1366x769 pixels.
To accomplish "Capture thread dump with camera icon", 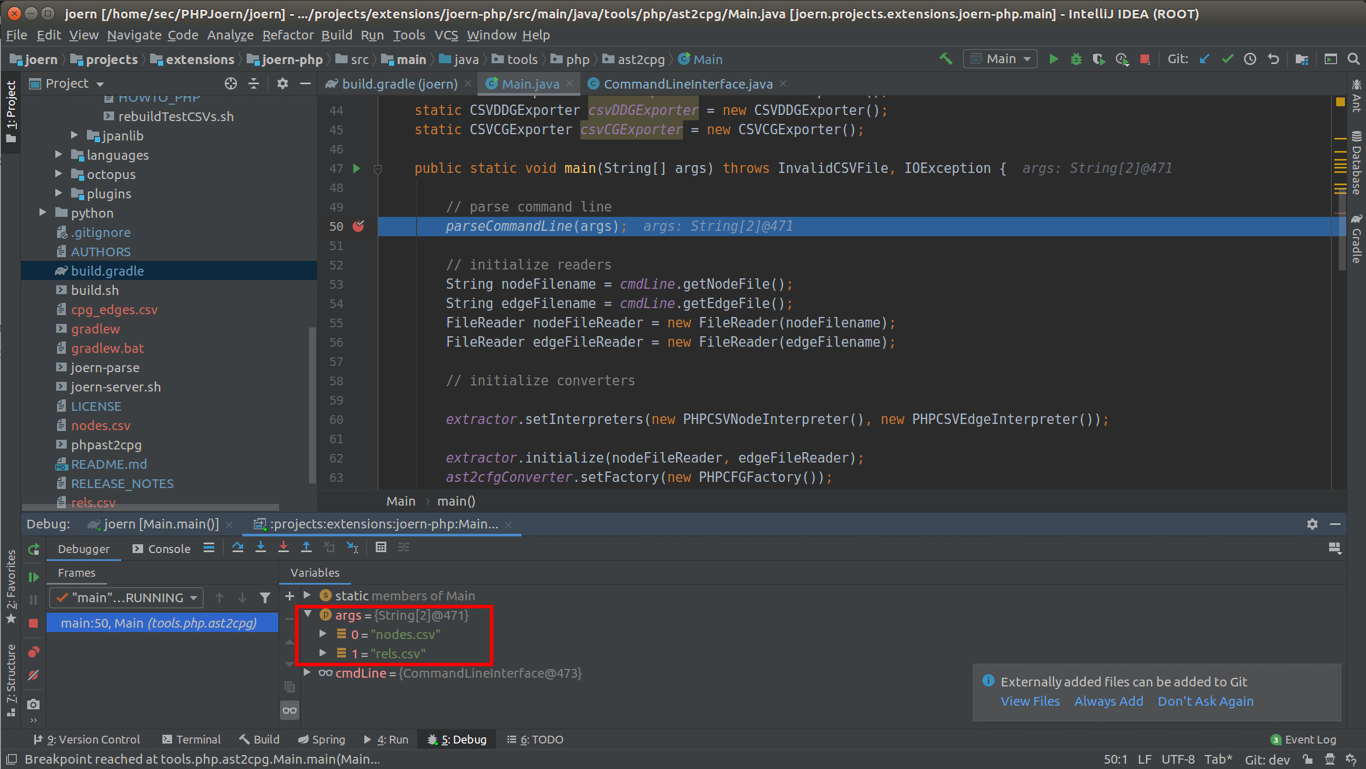I will [x=33, y=704].
